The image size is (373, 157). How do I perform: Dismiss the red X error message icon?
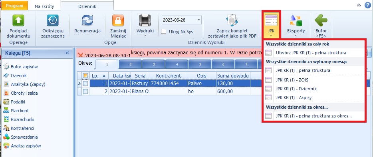[80, 55]
